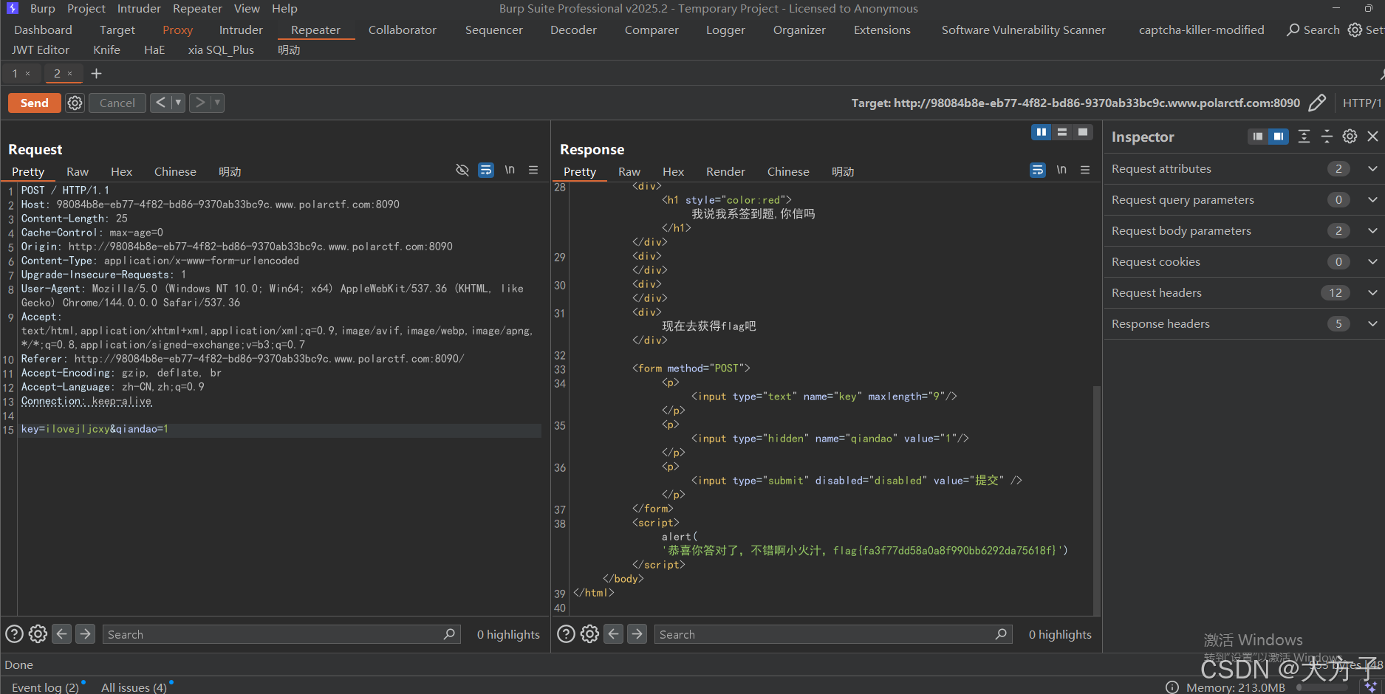Collapse all Inspector sections icon
Viewport: 1385px width, 694px height.
1327,137
